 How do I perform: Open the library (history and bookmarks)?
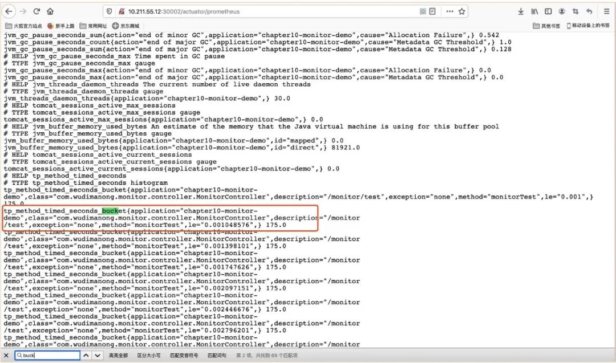click(534, 11)
